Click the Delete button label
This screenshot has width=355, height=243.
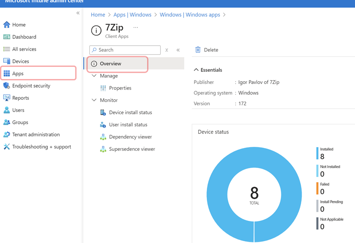[x=211, y=50]
